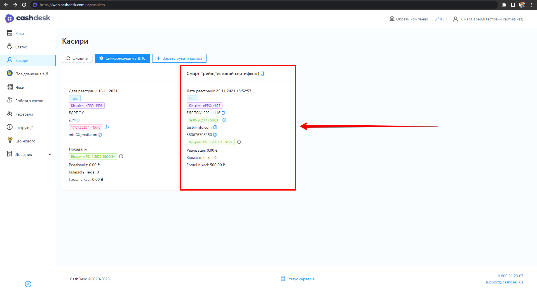Copy the ЄДРПОУ number 20211116
This screenshot has width=537, height=291.
(x=223, y=113)
